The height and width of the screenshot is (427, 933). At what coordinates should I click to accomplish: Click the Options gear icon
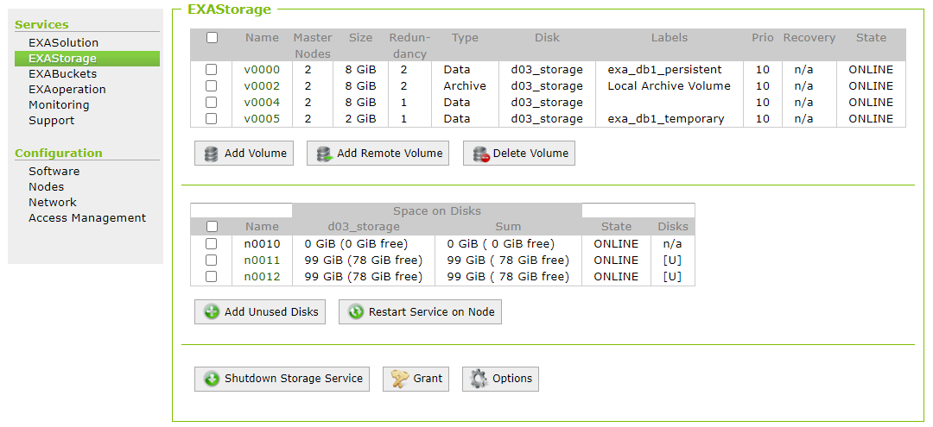tap(479, 379)
